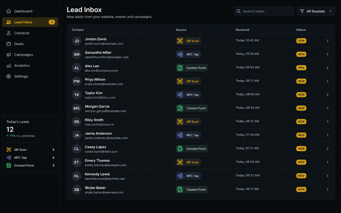Viewport: 341px width, 213px height.
Task: Click the filter icon beside All Sources
Action: click(302, 11)
